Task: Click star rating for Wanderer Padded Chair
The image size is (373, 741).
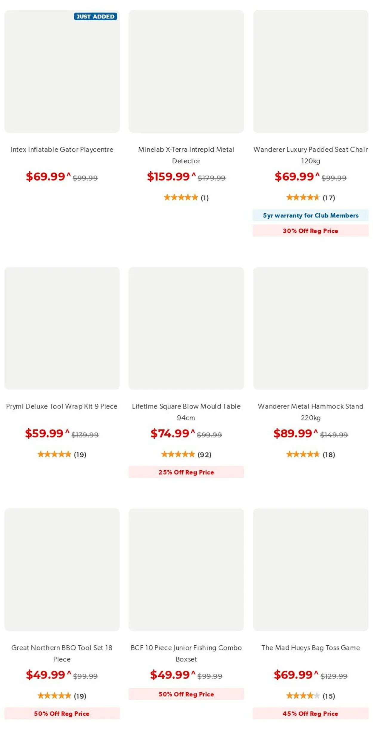Action: (x=303, y=197)
